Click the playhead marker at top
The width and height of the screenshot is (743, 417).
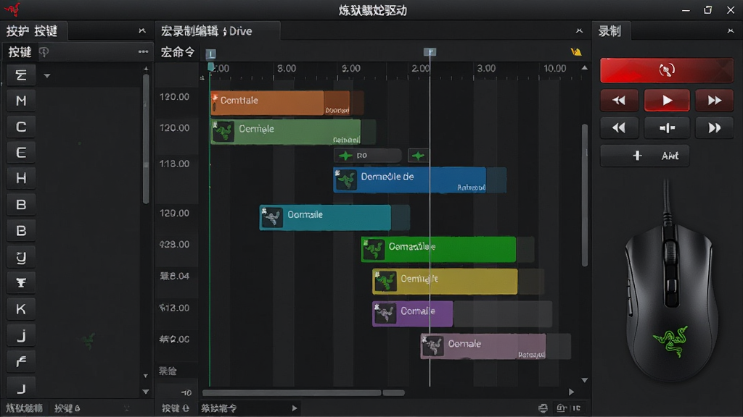(x=430, y=52)
